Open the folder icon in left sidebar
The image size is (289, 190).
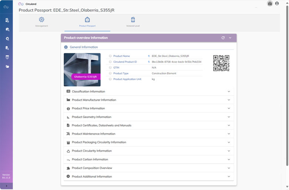pyautogui.click(x=7, y=67)
